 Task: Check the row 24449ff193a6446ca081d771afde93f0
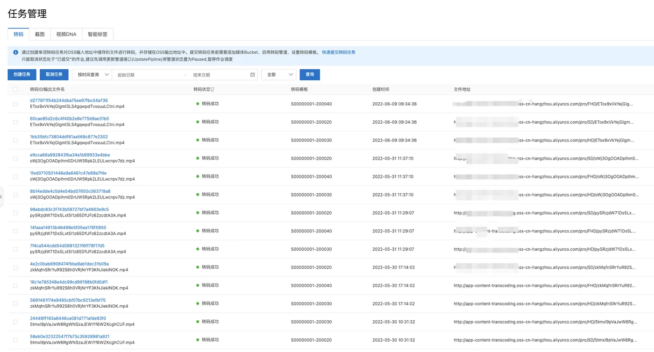(15, 322)
